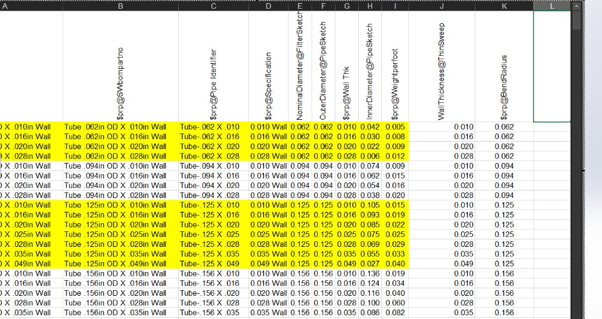Select inner diameter cell 0.074

[x=370, y=166]
